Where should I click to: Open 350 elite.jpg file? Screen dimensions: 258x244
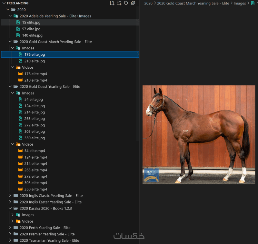click(x=70, y=138)
